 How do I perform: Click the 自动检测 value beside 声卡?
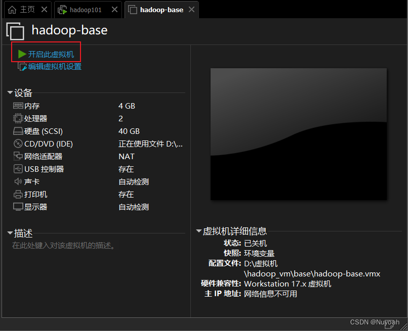(x=134, y=181)
